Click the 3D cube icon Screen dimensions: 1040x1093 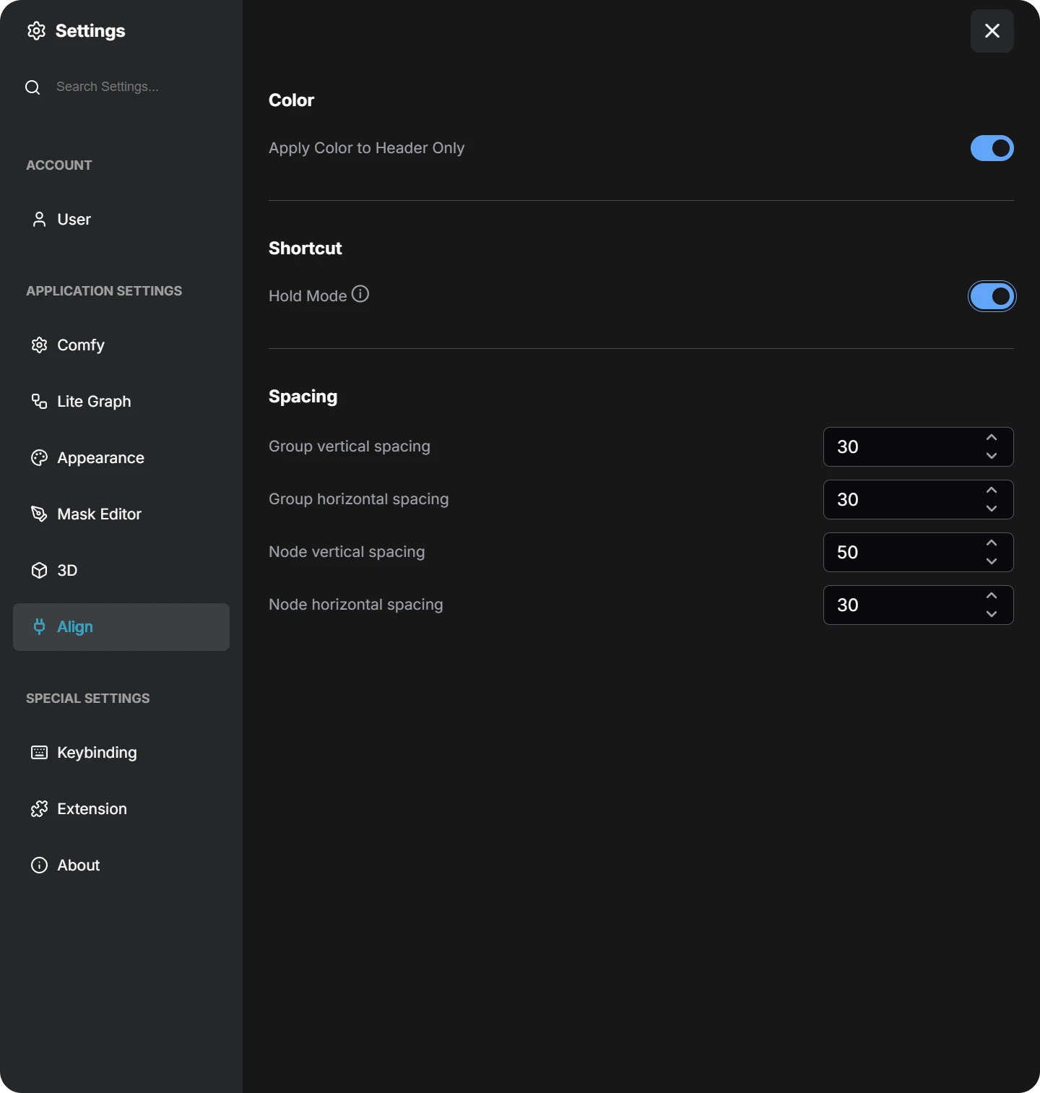click(39, 571)
